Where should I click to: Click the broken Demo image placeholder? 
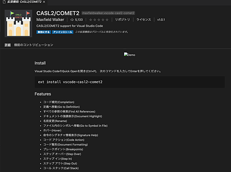click(x=130, y=55)
